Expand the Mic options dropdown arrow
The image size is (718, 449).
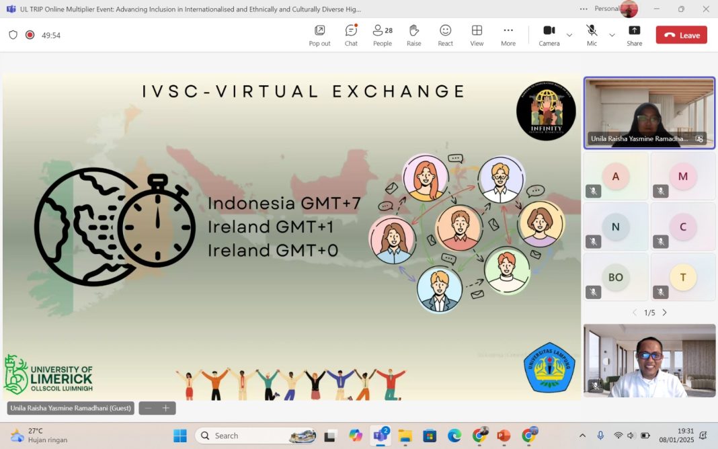(612, 35)
